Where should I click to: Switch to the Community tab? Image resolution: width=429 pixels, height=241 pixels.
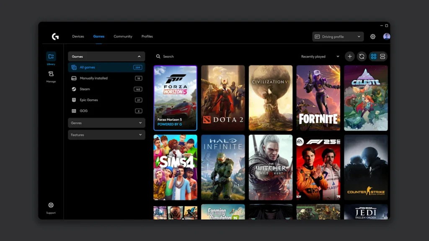(x=123, y=36)
